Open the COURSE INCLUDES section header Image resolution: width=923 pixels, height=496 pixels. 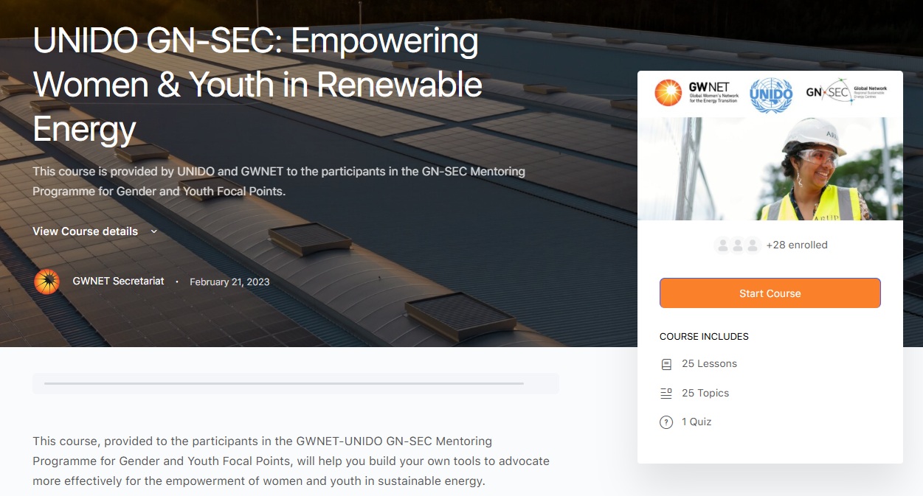704,336
